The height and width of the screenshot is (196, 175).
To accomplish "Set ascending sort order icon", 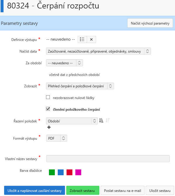I will [101, 121].
